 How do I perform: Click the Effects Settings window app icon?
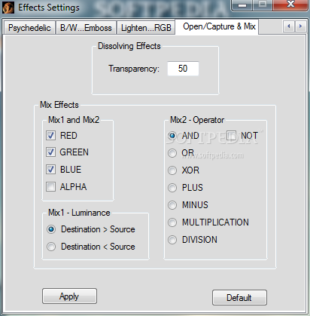click(x=8, y=8)
